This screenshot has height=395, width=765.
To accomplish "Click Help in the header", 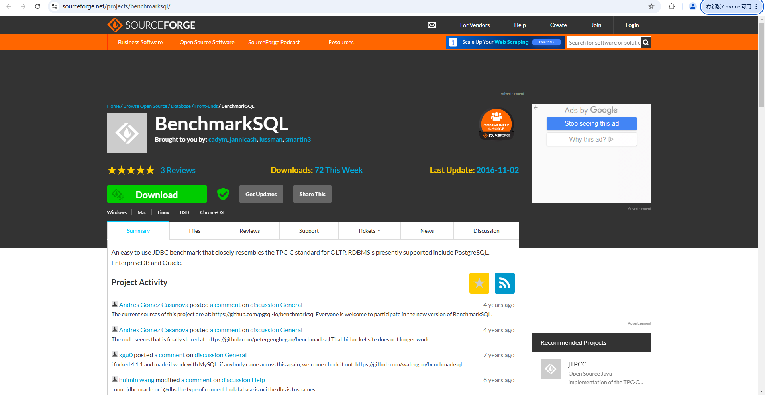I will coord(520,25).
